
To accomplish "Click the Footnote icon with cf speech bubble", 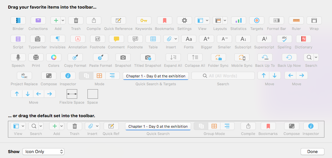I will 135,39.
